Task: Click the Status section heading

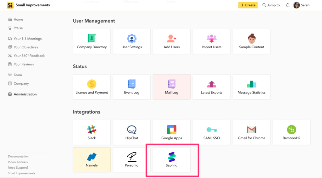Action: 80,67
